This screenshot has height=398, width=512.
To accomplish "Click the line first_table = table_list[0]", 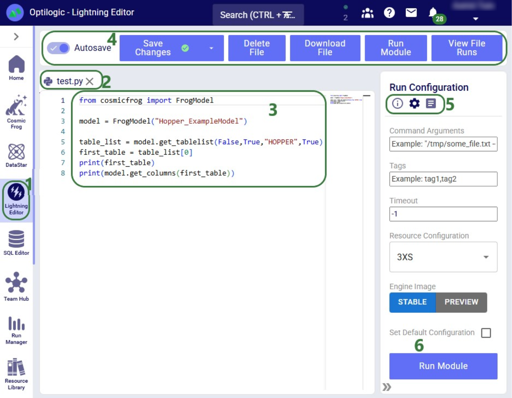I will click(x=136, y=152).
